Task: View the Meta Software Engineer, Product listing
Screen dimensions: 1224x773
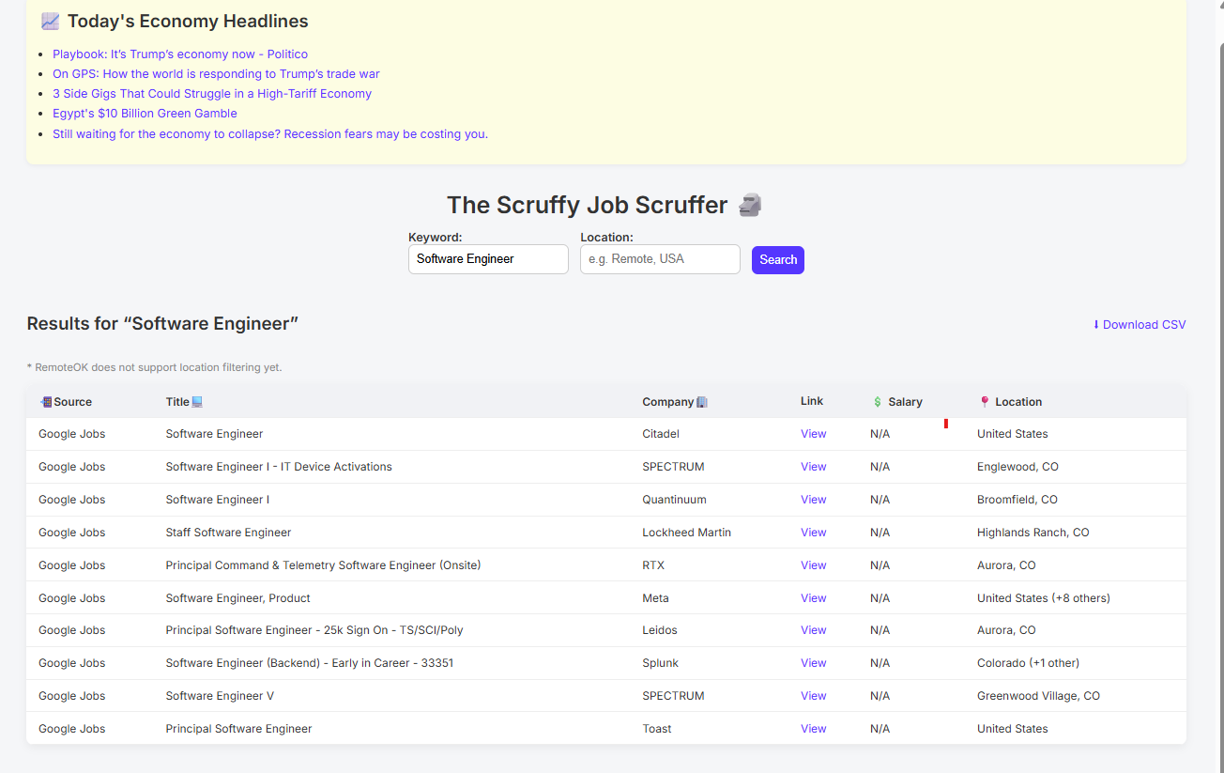Action: click(813, 598)
